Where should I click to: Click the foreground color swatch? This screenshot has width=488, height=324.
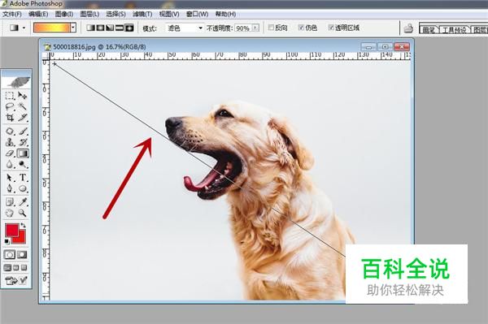tap(12, 231)
